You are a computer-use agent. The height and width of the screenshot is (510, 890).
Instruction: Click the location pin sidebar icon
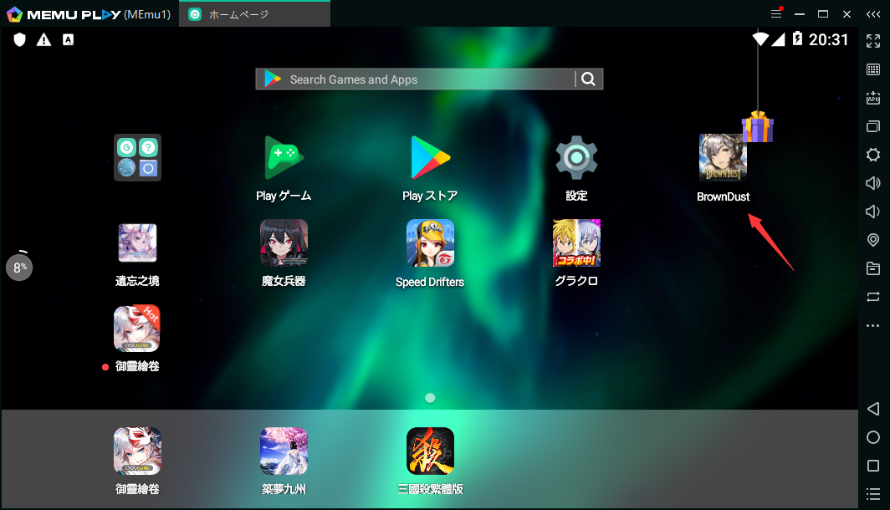(873, 240)
